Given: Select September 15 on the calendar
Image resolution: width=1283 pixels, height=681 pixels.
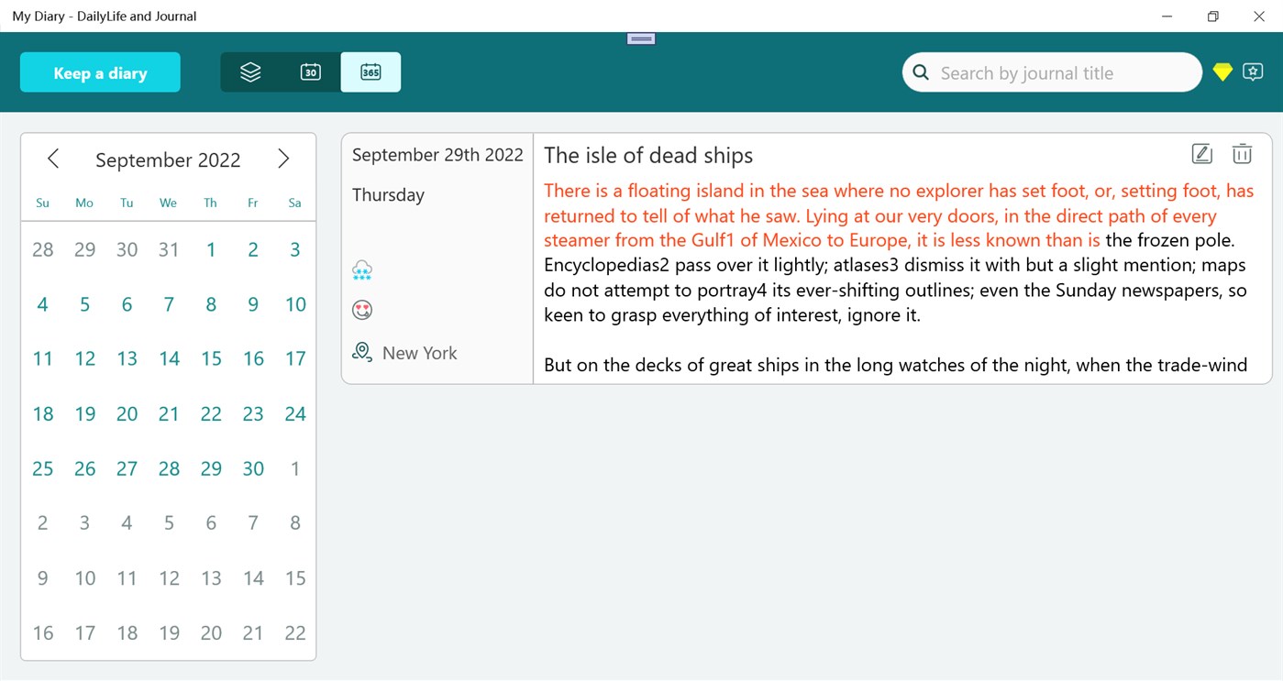Looking at the screenshot, I should (x=211, y=358).
